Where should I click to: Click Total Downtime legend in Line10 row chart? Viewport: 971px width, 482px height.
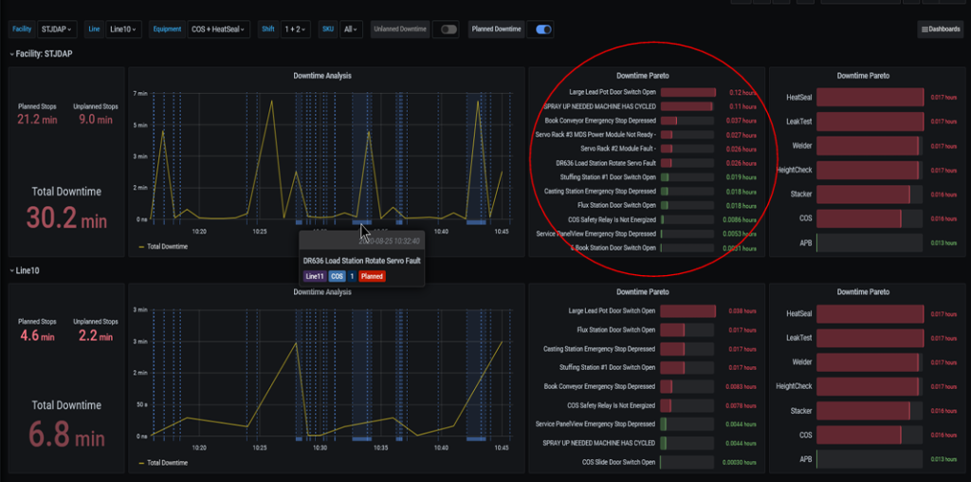pos(168,463)
